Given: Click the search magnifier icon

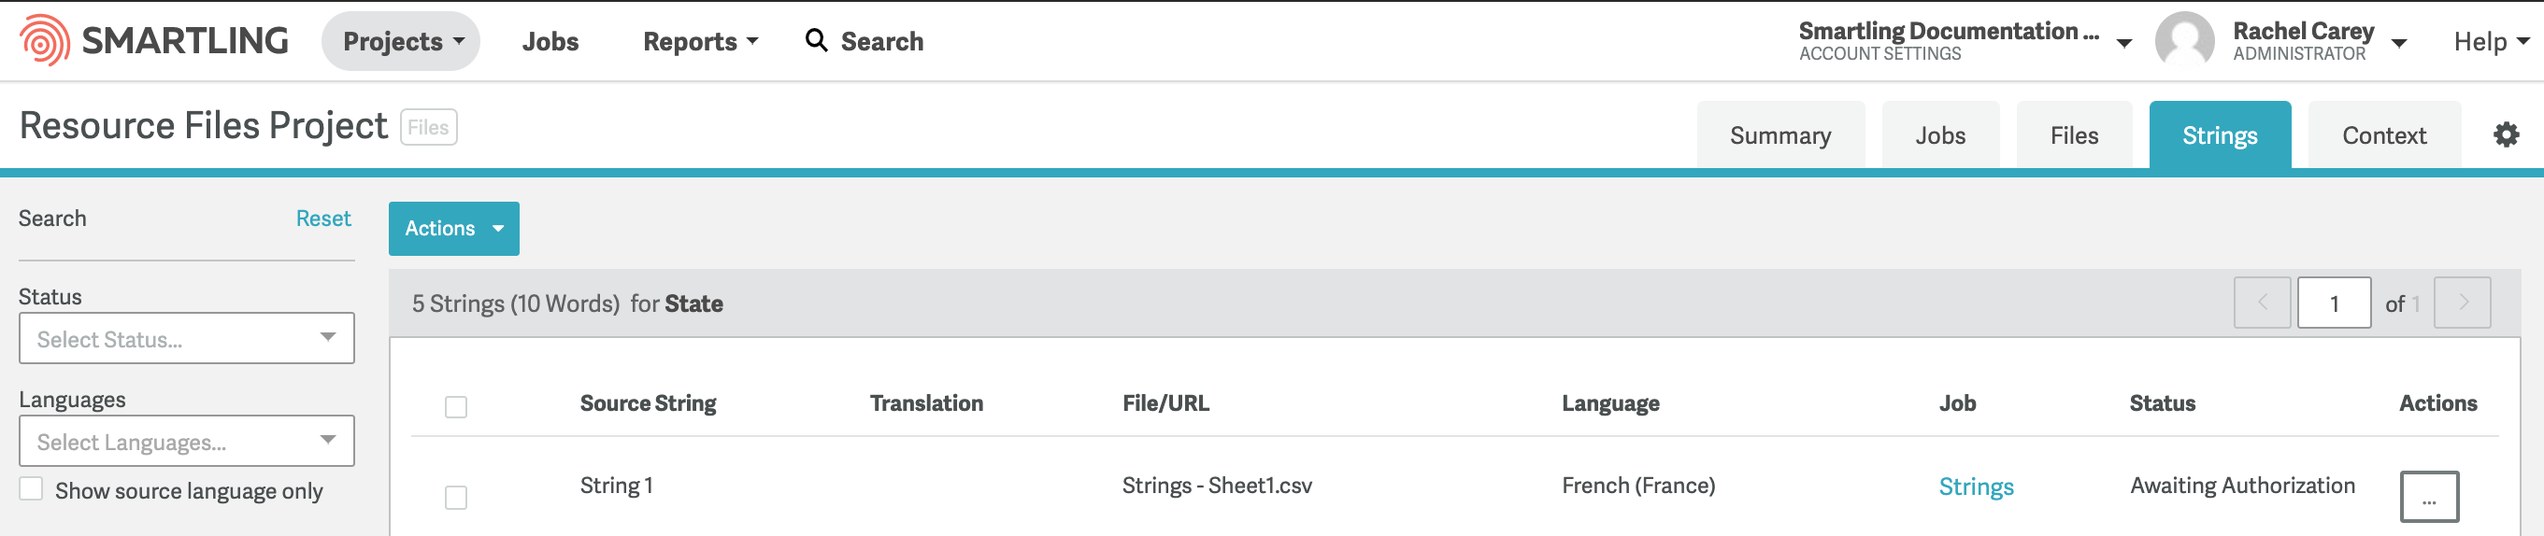Looking at the screenshot, I should click(816, 40).
